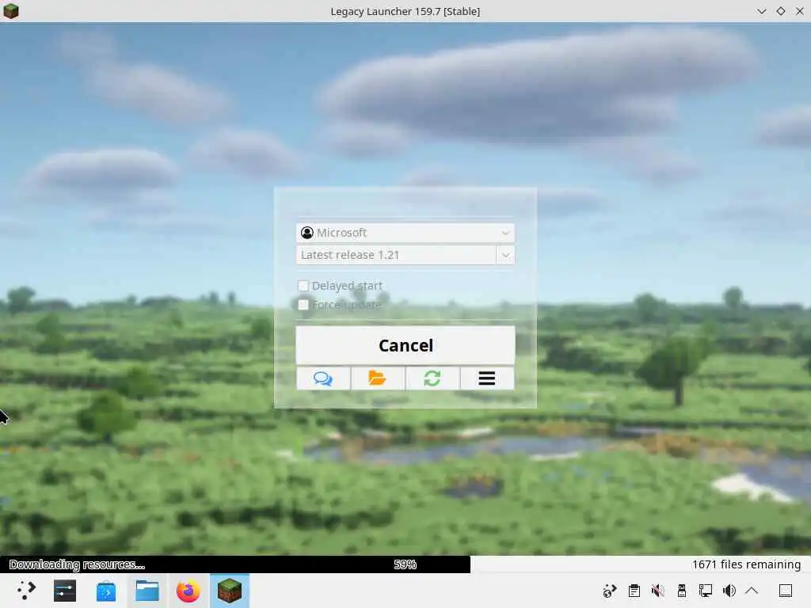This screenshot has height=608, width=811.
Task: Enable the Force update checkbox
Action: tap(303, 305)
